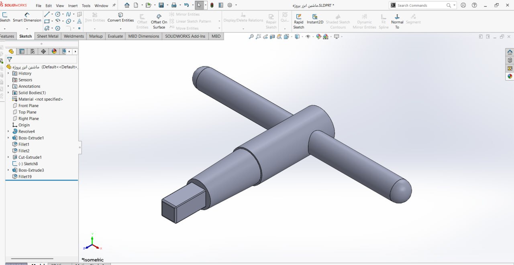Expand the Revolve4 feature

(x=8, y=131)
